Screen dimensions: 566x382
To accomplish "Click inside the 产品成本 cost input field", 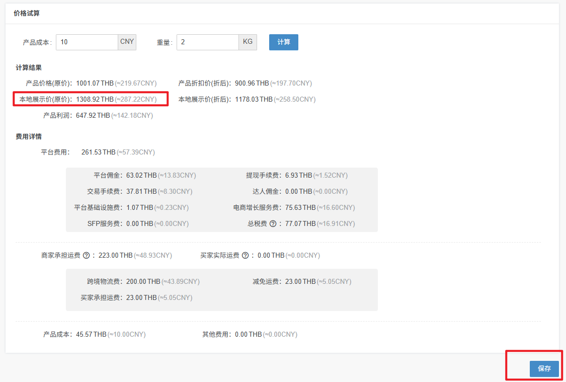I will 87,42.
